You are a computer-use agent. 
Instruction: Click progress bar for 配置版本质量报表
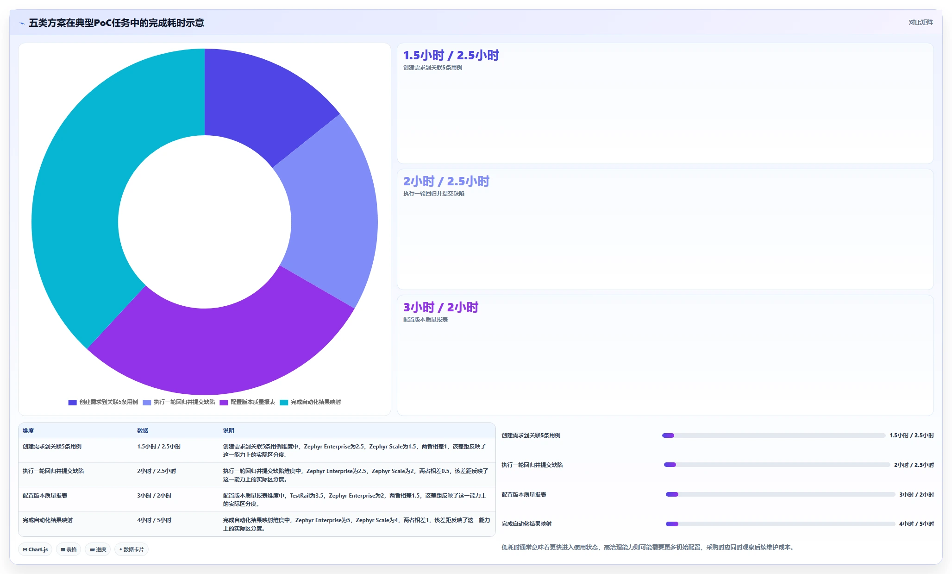pyautogui.click(x=780, y=494)
